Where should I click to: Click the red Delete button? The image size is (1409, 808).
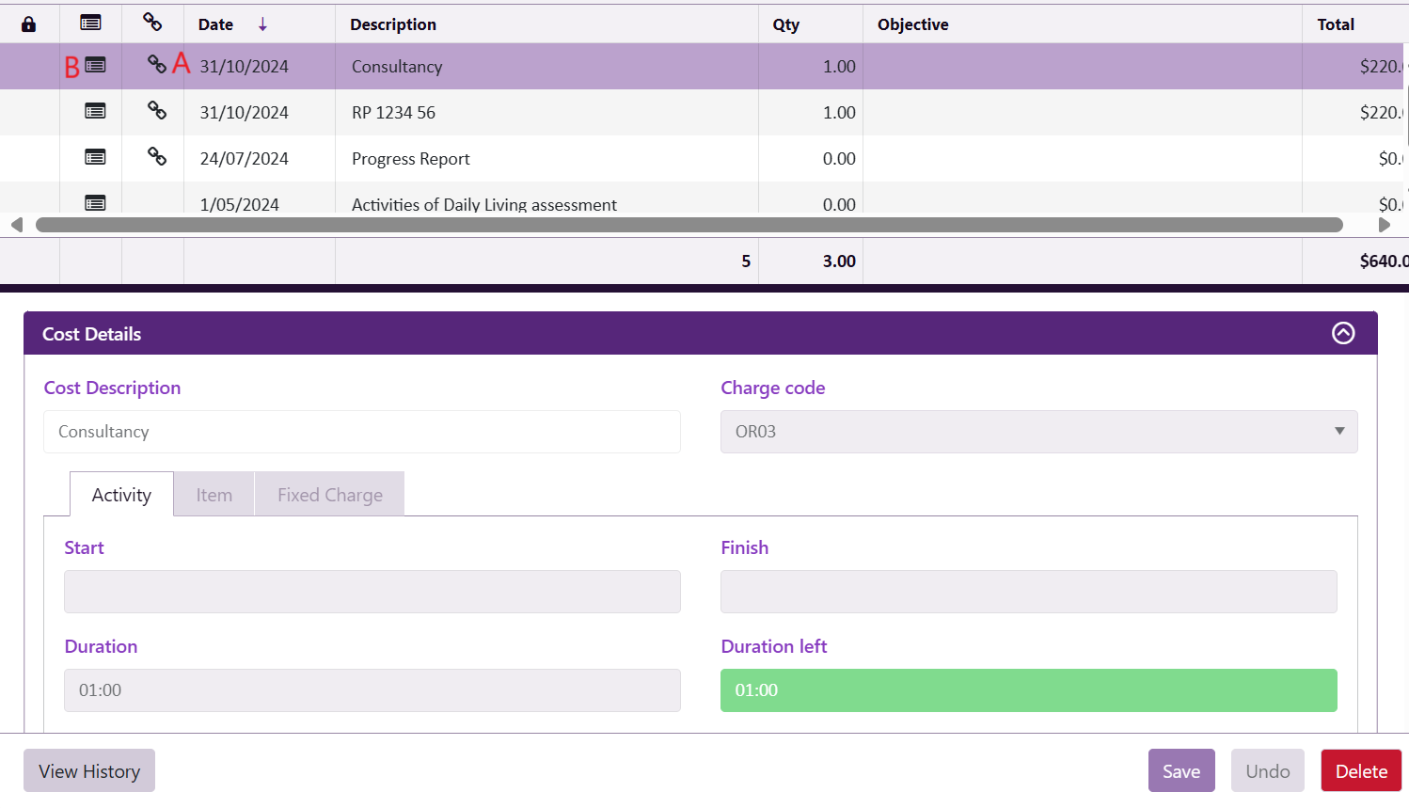point(1360,771)
